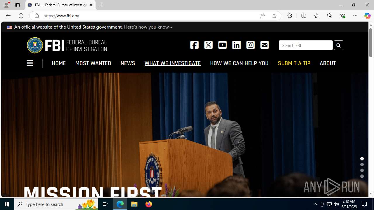Select the third carousel slide dot

click(x=362, y=170)
